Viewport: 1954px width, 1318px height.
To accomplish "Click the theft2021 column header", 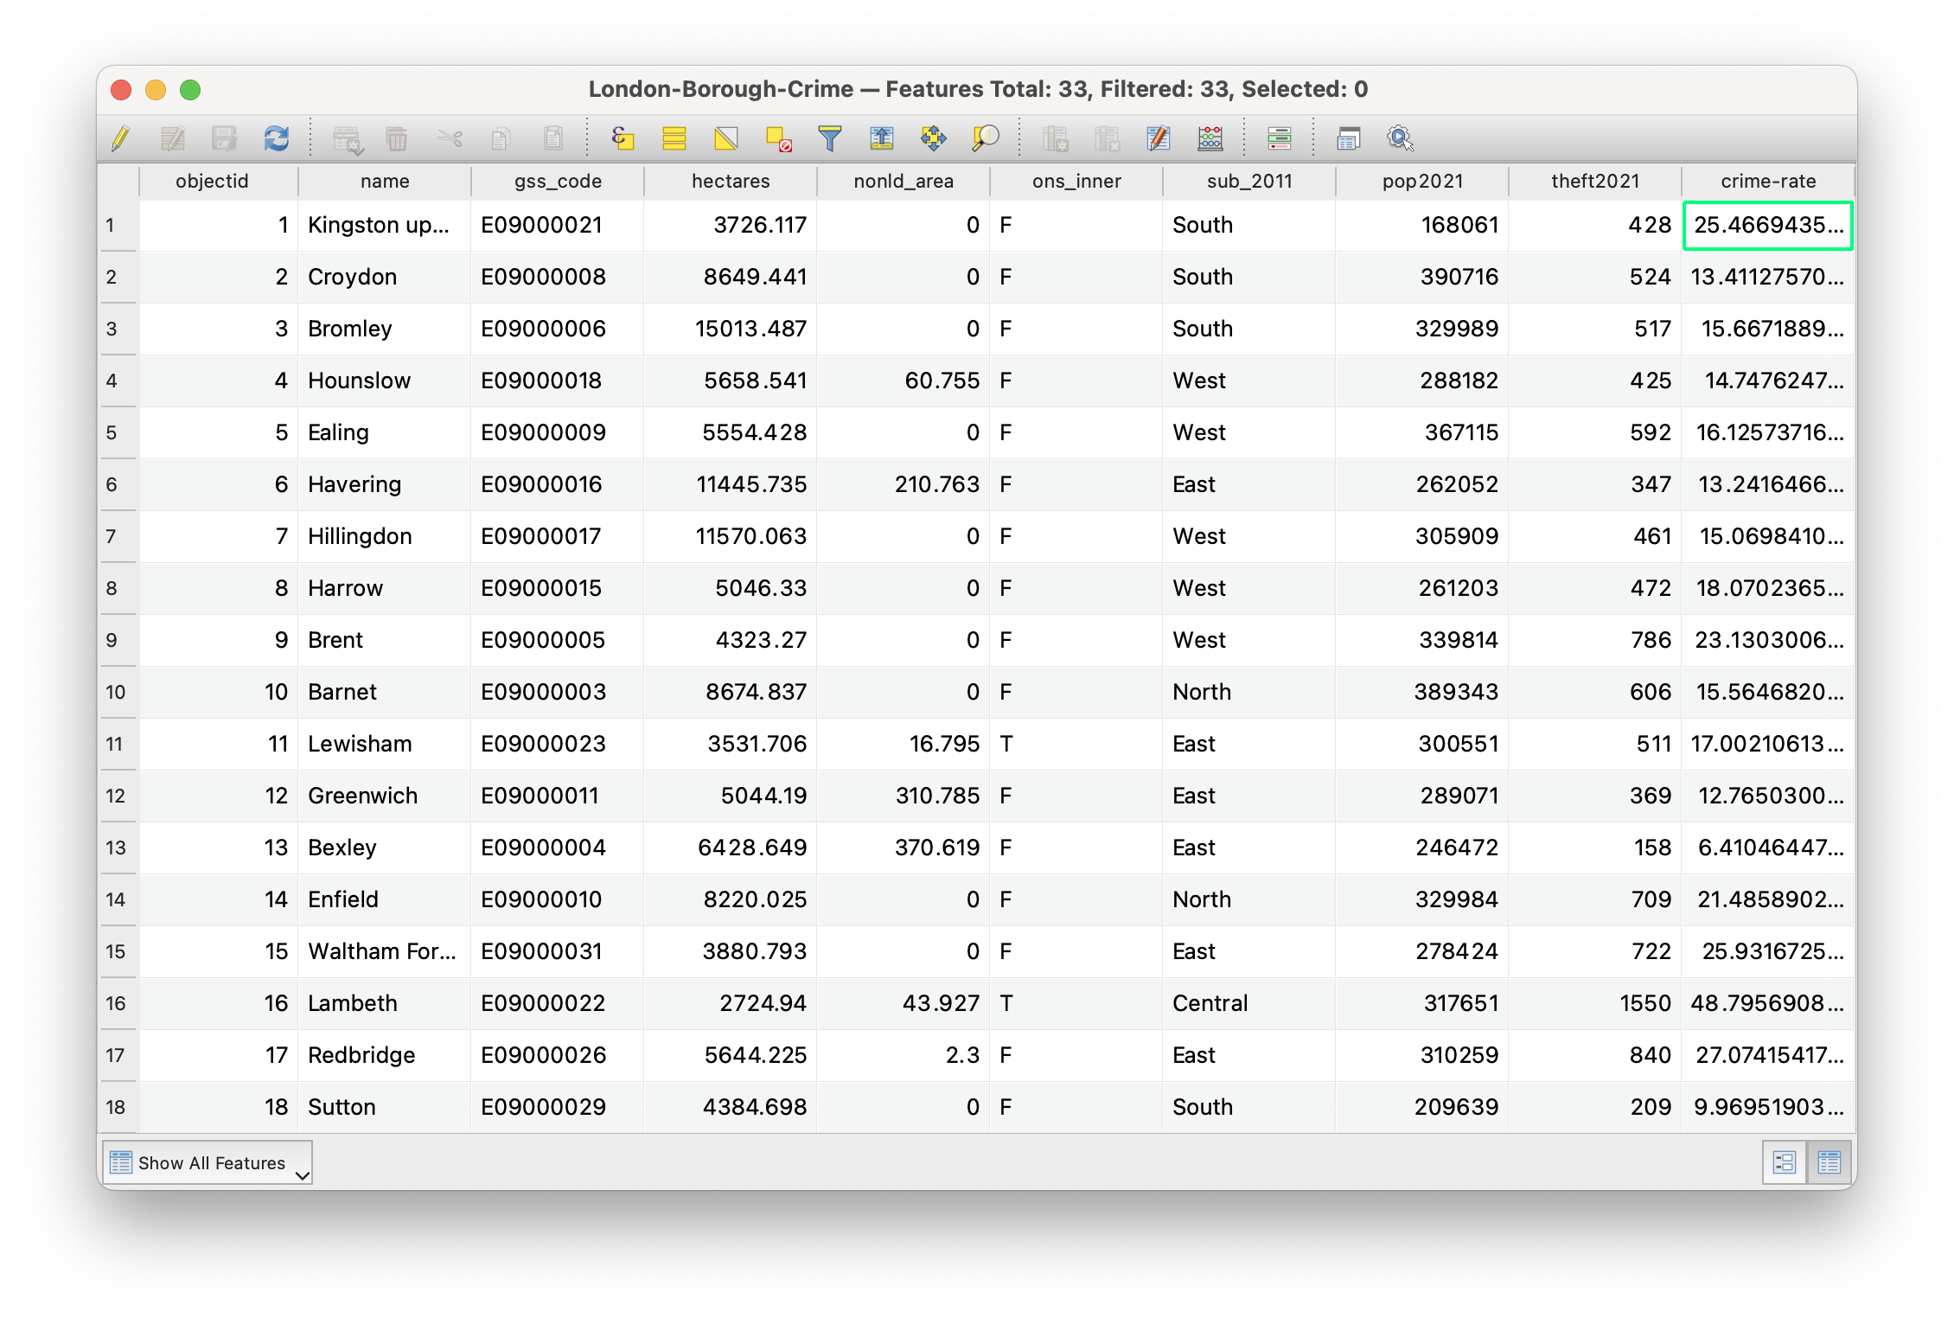I will pyautogui.click(x=1595, y=182).
